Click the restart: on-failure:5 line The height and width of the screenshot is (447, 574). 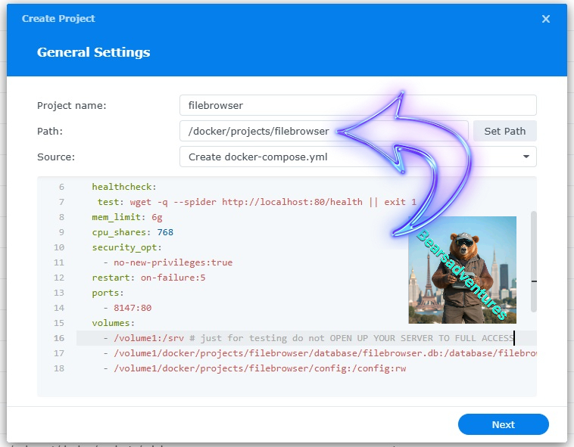(x=148, y=278)
